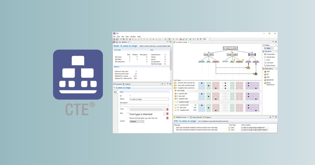Select the position classification node
315x165 pixels.
252,54
